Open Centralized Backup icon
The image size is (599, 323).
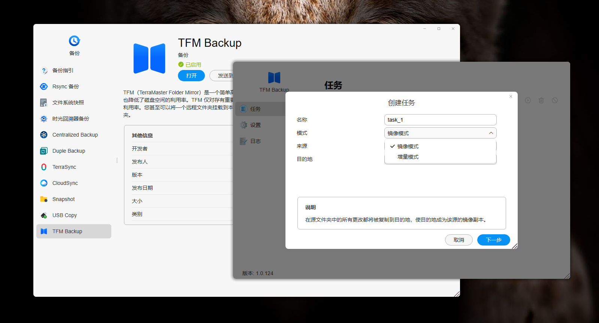[44, 135]
